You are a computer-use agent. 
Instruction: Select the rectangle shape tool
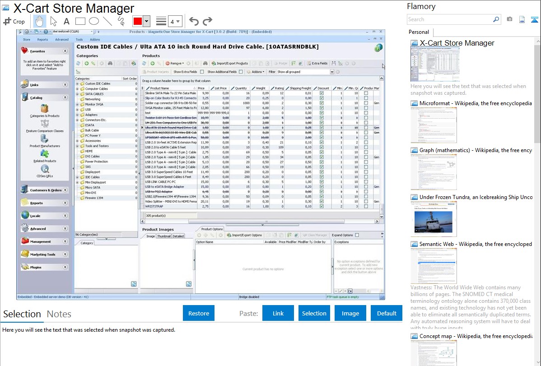click(x=80, y=21)
